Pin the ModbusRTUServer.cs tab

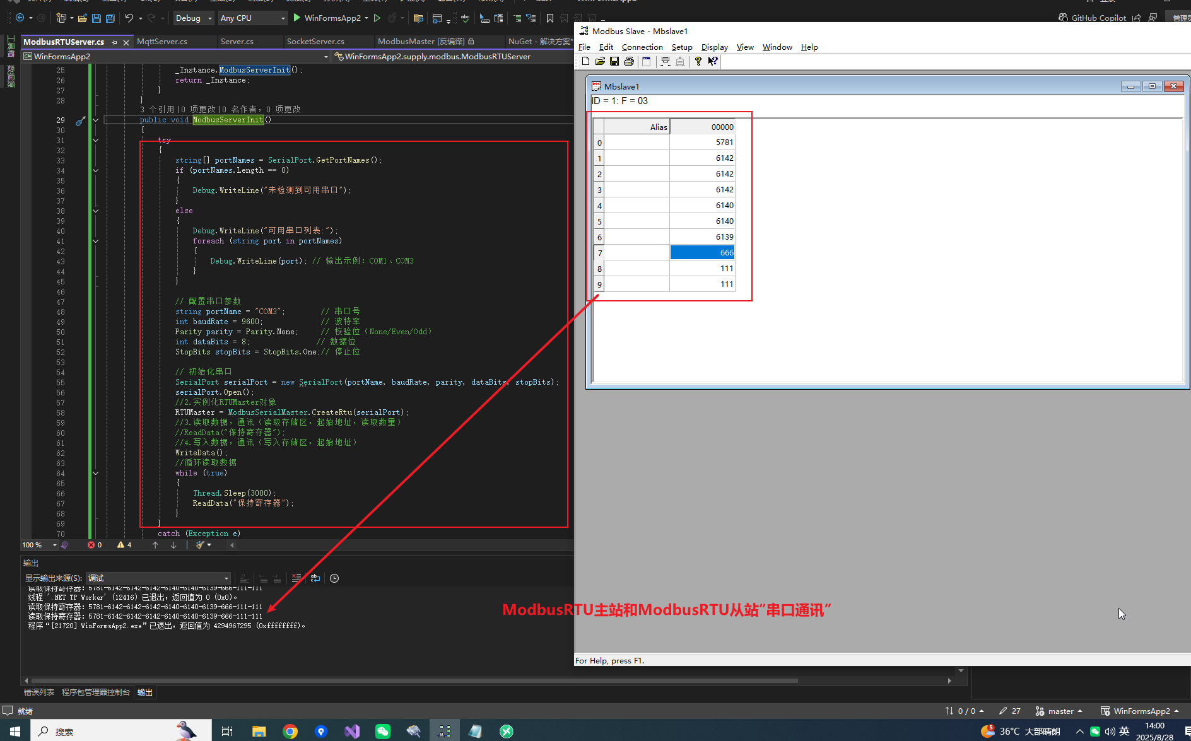114,42
